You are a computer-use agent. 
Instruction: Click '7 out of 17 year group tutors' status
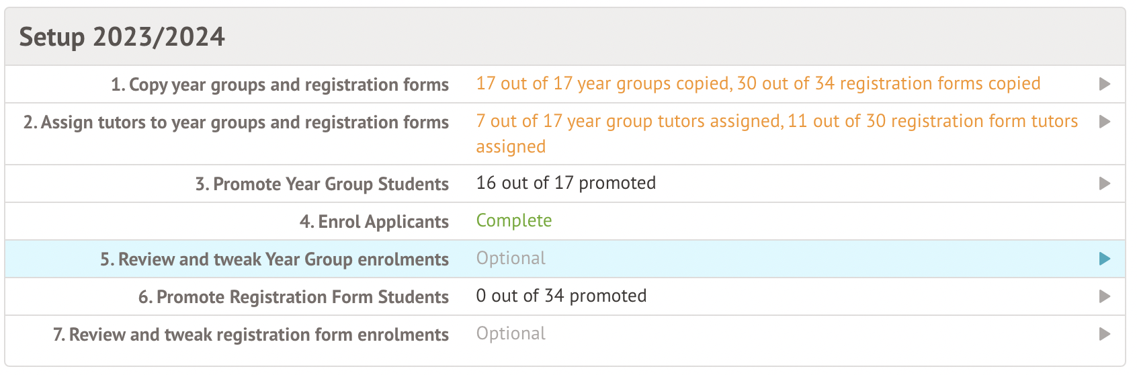tap(628, 122)
